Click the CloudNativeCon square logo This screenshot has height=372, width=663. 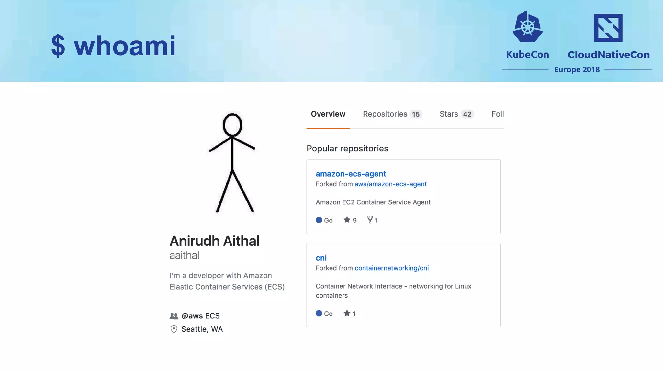tap(608, 28)
